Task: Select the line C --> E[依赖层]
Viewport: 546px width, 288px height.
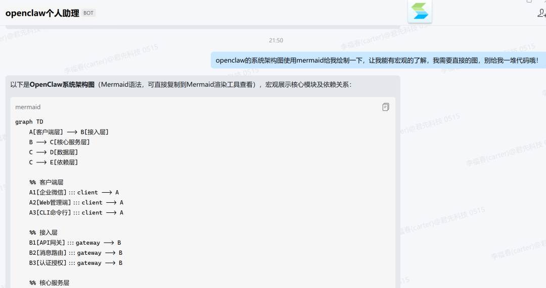Action: [x=54, y=162]
